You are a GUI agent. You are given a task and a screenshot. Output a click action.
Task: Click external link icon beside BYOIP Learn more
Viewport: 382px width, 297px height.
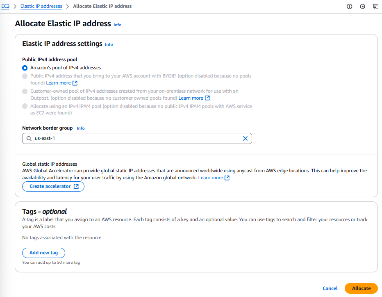click(x=75, y=83)
